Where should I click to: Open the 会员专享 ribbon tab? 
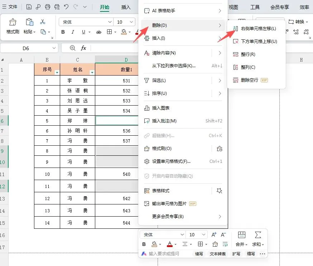279,7
